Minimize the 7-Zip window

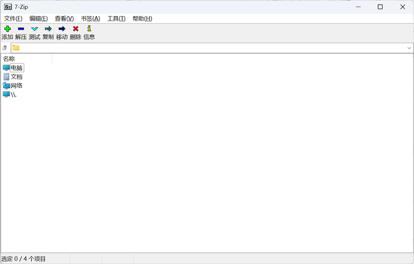(358, 7)
